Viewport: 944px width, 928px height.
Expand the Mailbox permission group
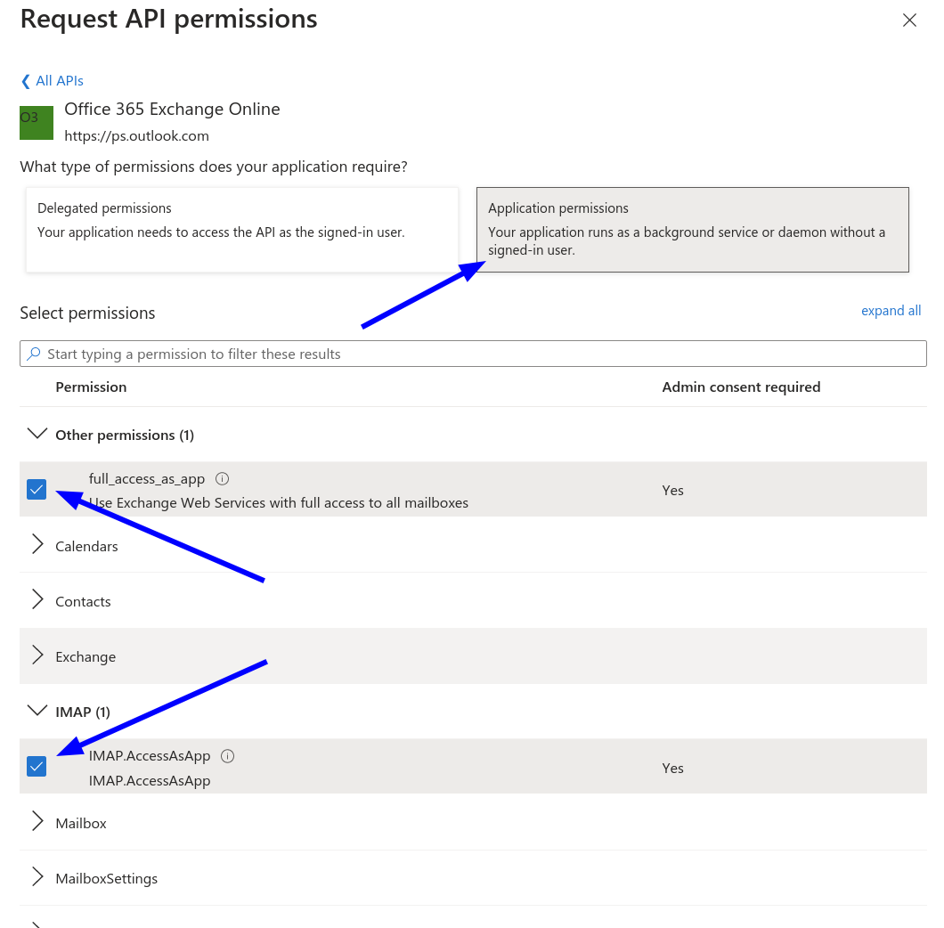(37, 822)
